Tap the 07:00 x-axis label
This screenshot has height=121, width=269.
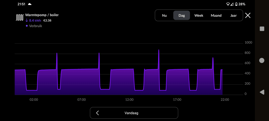(81, 99)
